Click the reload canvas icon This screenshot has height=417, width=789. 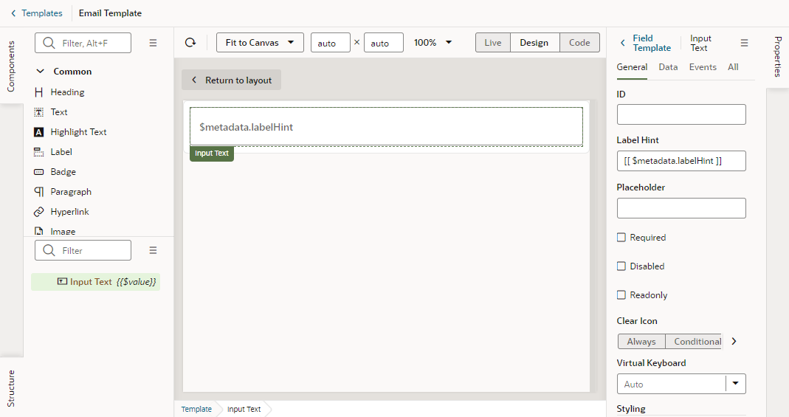coord(190,43)
